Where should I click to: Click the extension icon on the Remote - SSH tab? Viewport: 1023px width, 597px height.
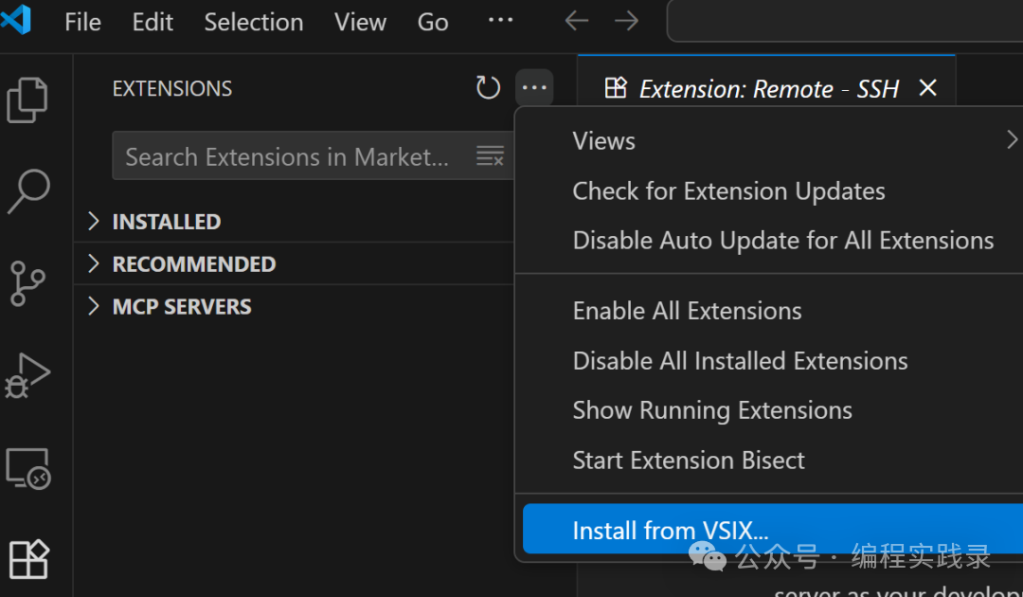[616, 87]
